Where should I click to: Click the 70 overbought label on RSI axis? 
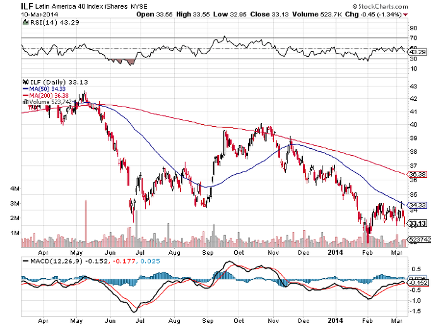(413, 38)
